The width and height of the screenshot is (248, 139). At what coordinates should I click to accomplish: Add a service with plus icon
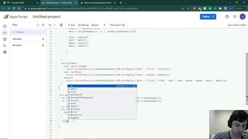click(x=43, y=45)
